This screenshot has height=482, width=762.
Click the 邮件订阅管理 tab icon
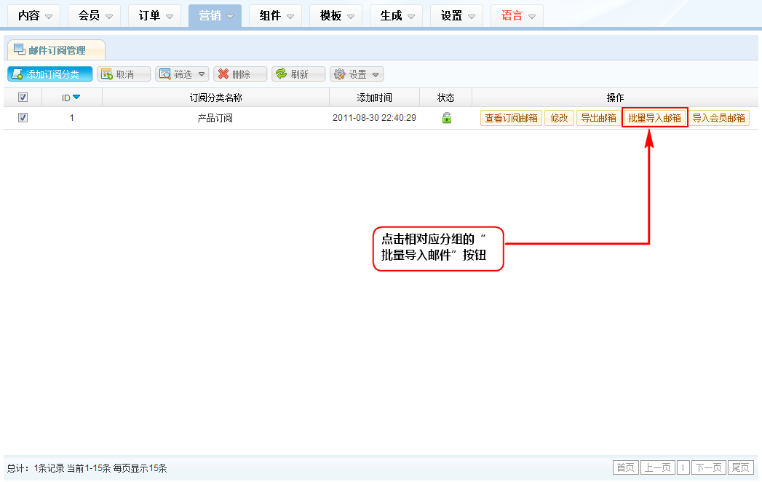pos(19,50)
